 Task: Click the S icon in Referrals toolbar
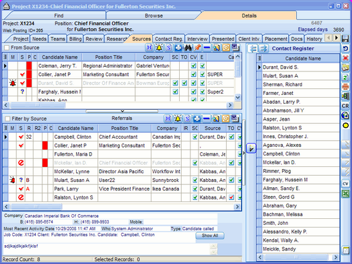click(188, 119)
